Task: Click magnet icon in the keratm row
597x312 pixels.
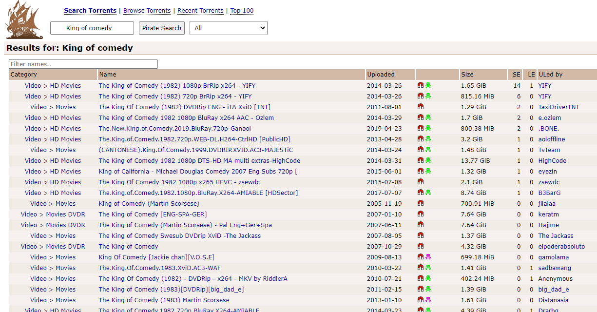Action: click(421, 214)
